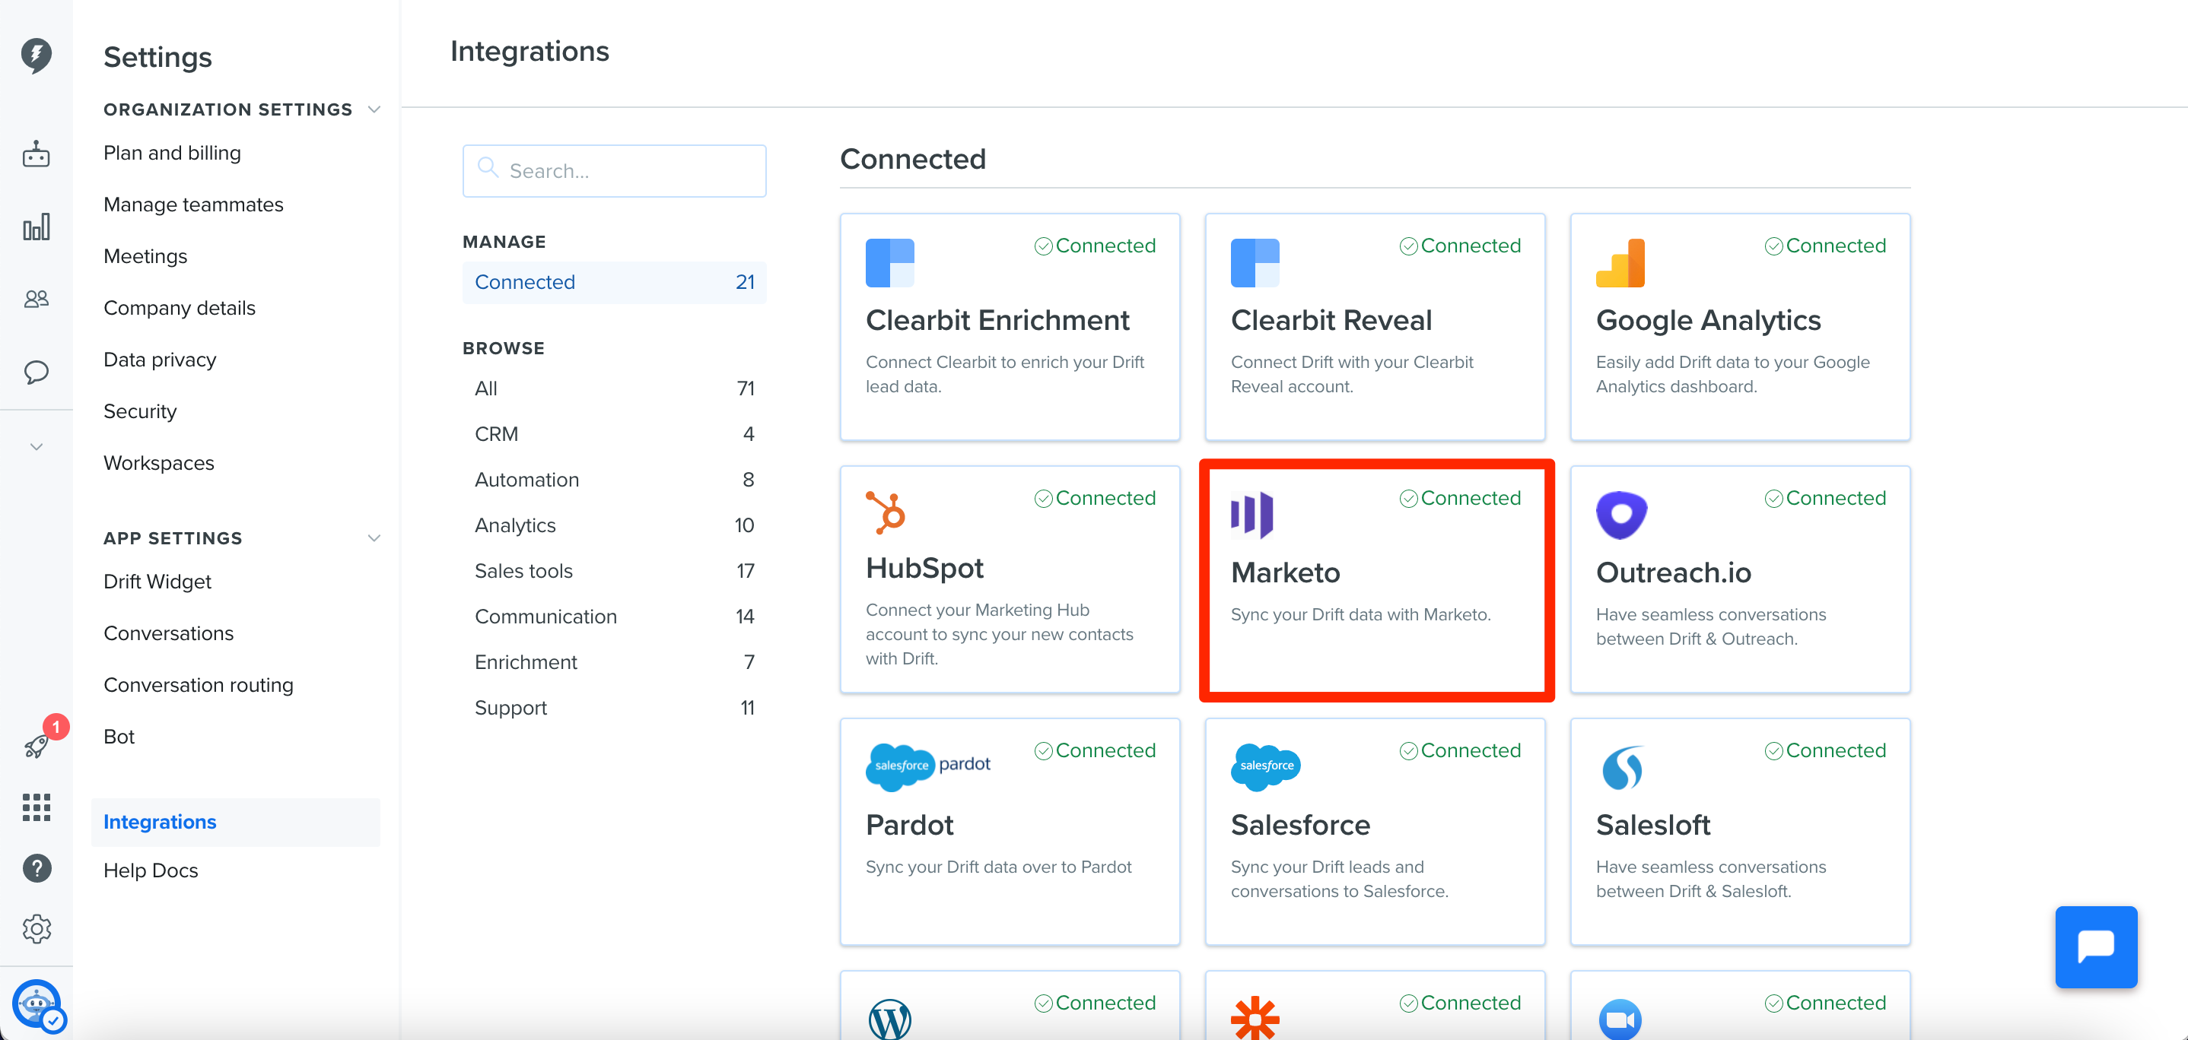This screenshot has width=2188, height=1040.
Task: Click the integrations search field
Action: (614, 170)
